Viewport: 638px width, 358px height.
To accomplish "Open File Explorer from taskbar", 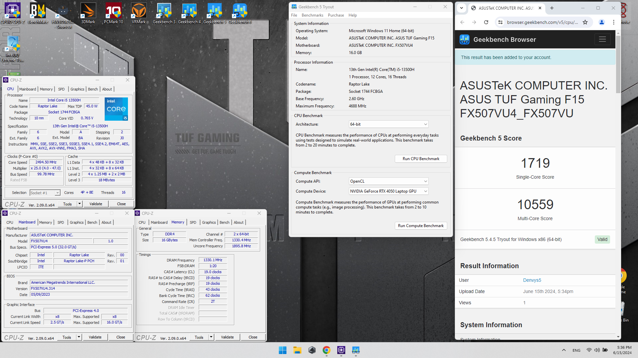I will 297,350.
